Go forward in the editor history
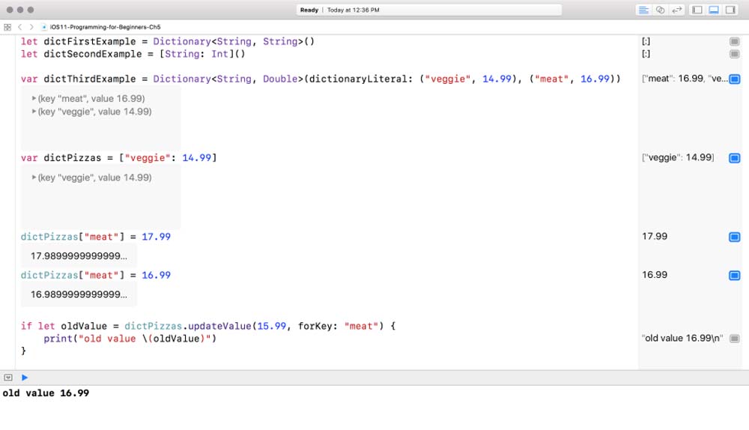The image size is (749, 430). click(x=31, y=27)
